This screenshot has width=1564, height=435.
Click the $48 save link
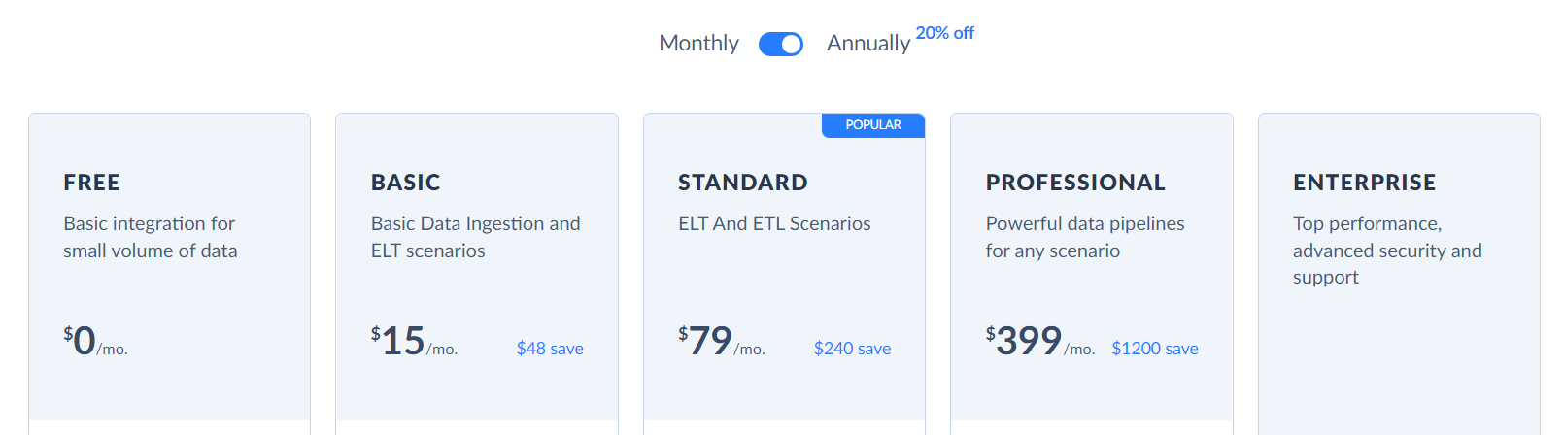point(550,349)
